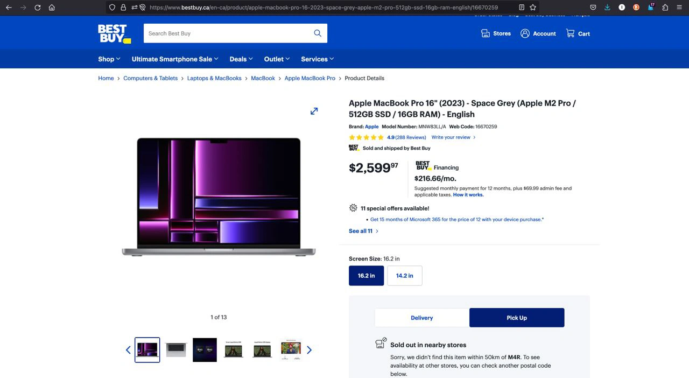
Task: Click the model number MNW83LL/A
Action: [432, 127]
